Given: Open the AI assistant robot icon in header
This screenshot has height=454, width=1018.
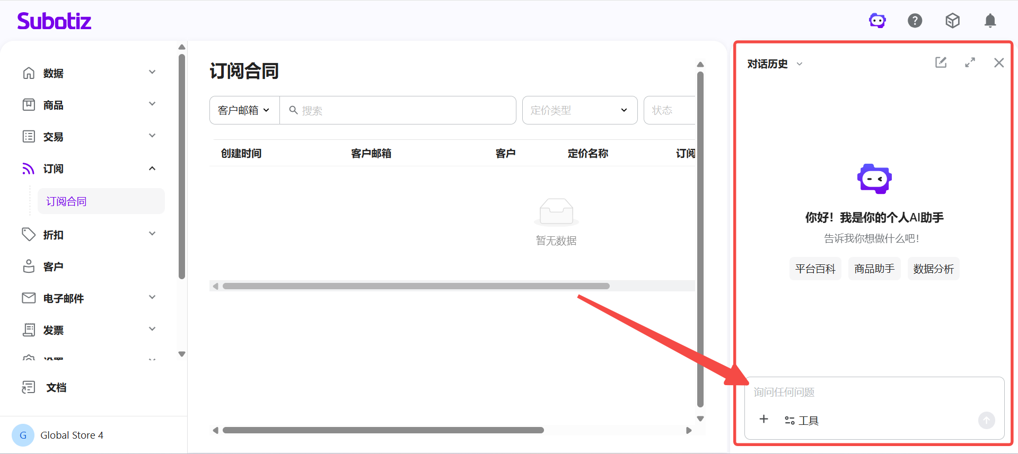Looking at the screenshot, I should (877, 21).
